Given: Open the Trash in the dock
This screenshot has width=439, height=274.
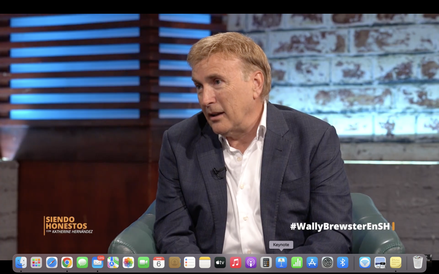Looking at the screenshot, I should click(x=418, y=262).
